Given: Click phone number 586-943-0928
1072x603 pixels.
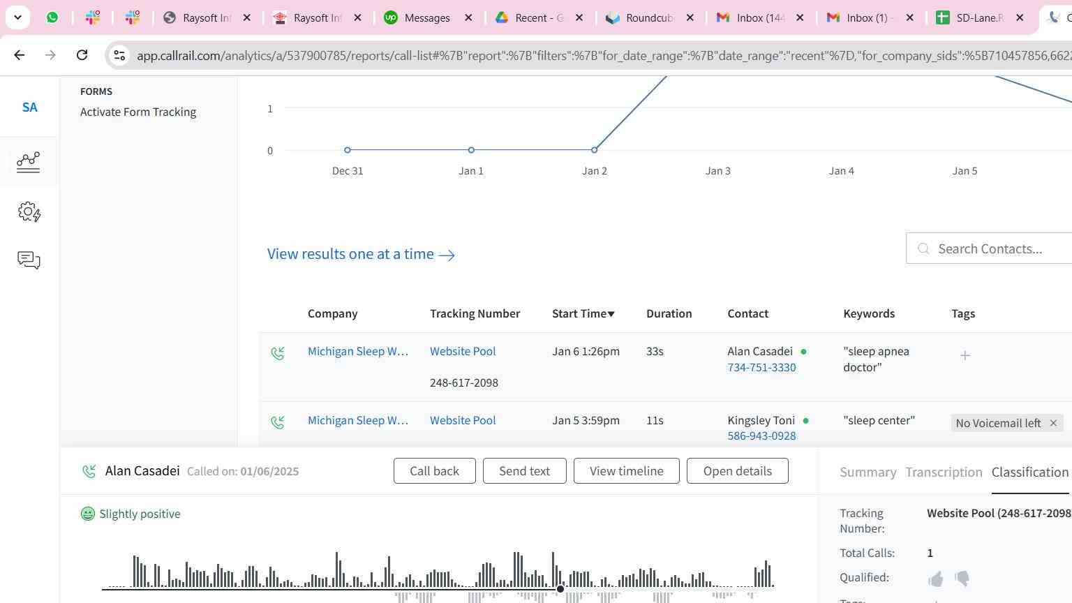Looking at the screenshot, I should pyautogui.click(x=761, y=435).
